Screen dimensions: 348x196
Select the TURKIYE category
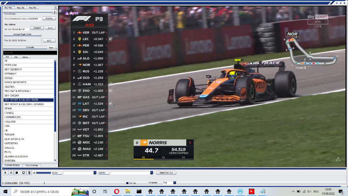click(x=29, y=134)
